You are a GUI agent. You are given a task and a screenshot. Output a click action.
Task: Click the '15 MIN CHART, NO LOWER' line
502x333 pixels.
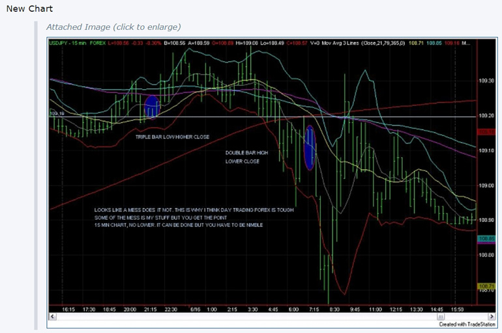(x=179, y=225)
